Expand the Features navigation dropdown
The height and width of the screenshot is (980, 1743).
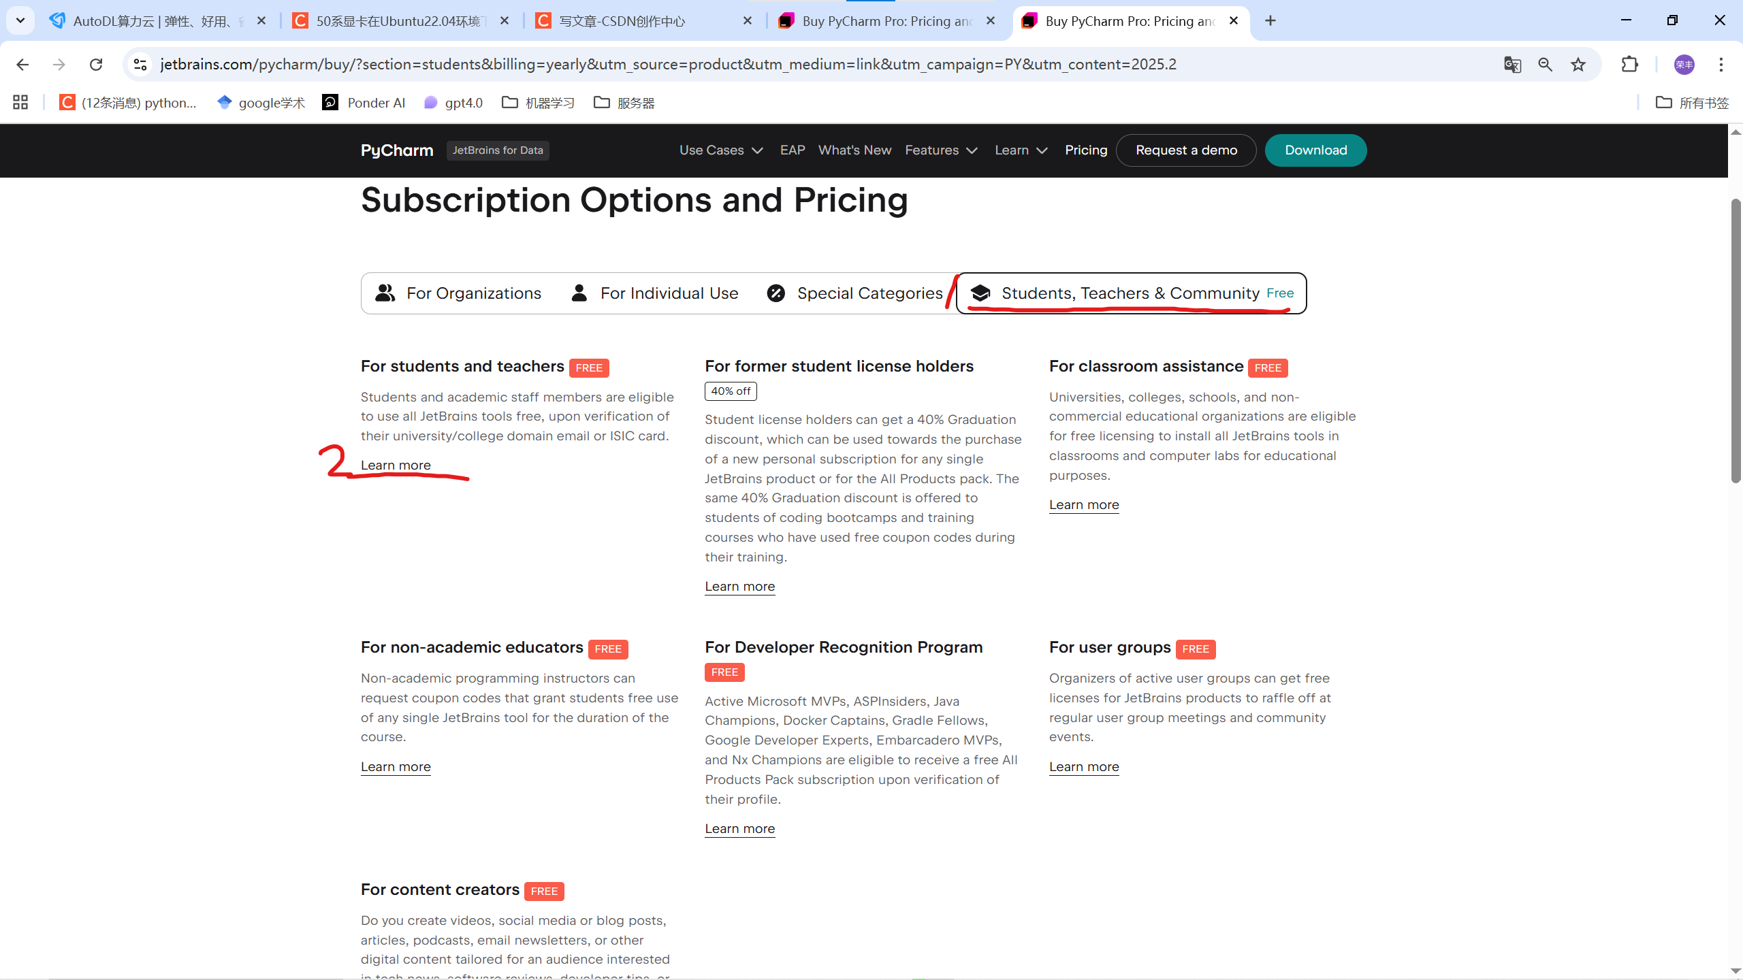pyautogui.click(x=941, y=150)
